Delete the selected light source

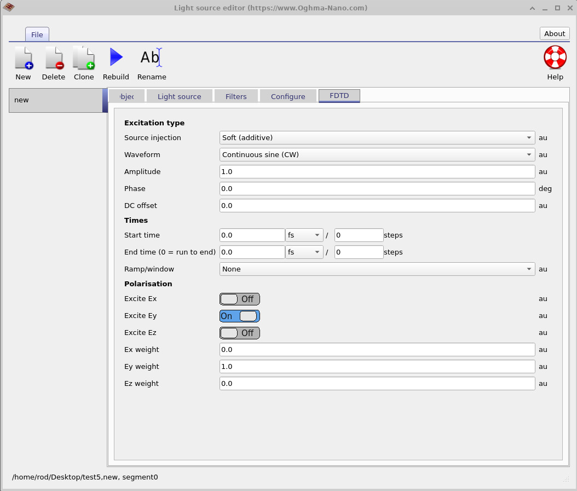point(53,62)
